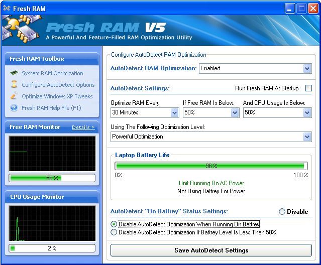Minimize the Fresh RAM window

click(x=289, y=9)
